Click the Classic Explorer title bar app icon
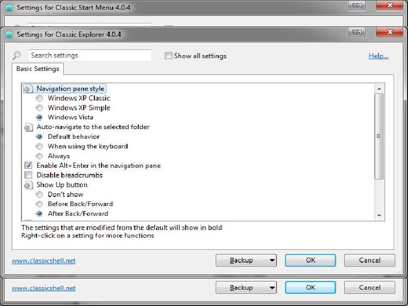 [9, 35]
